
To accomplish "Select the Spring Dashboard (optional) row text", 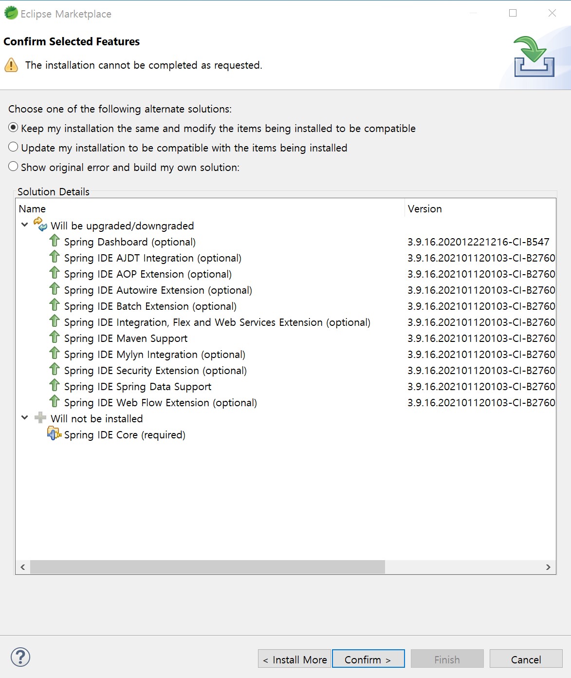I will [x=130, y=242].
